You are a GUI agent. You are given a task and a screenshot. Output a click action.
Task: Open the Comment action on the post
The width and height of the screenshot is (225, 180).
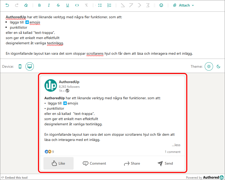pyautogui.click(x=94, y=163)
